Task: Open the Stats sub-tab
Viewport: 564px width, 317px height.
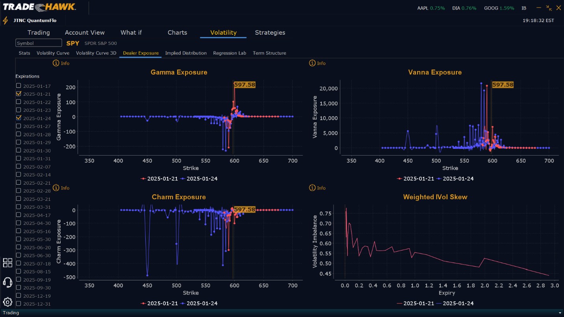Action: (x=24, y=53)
